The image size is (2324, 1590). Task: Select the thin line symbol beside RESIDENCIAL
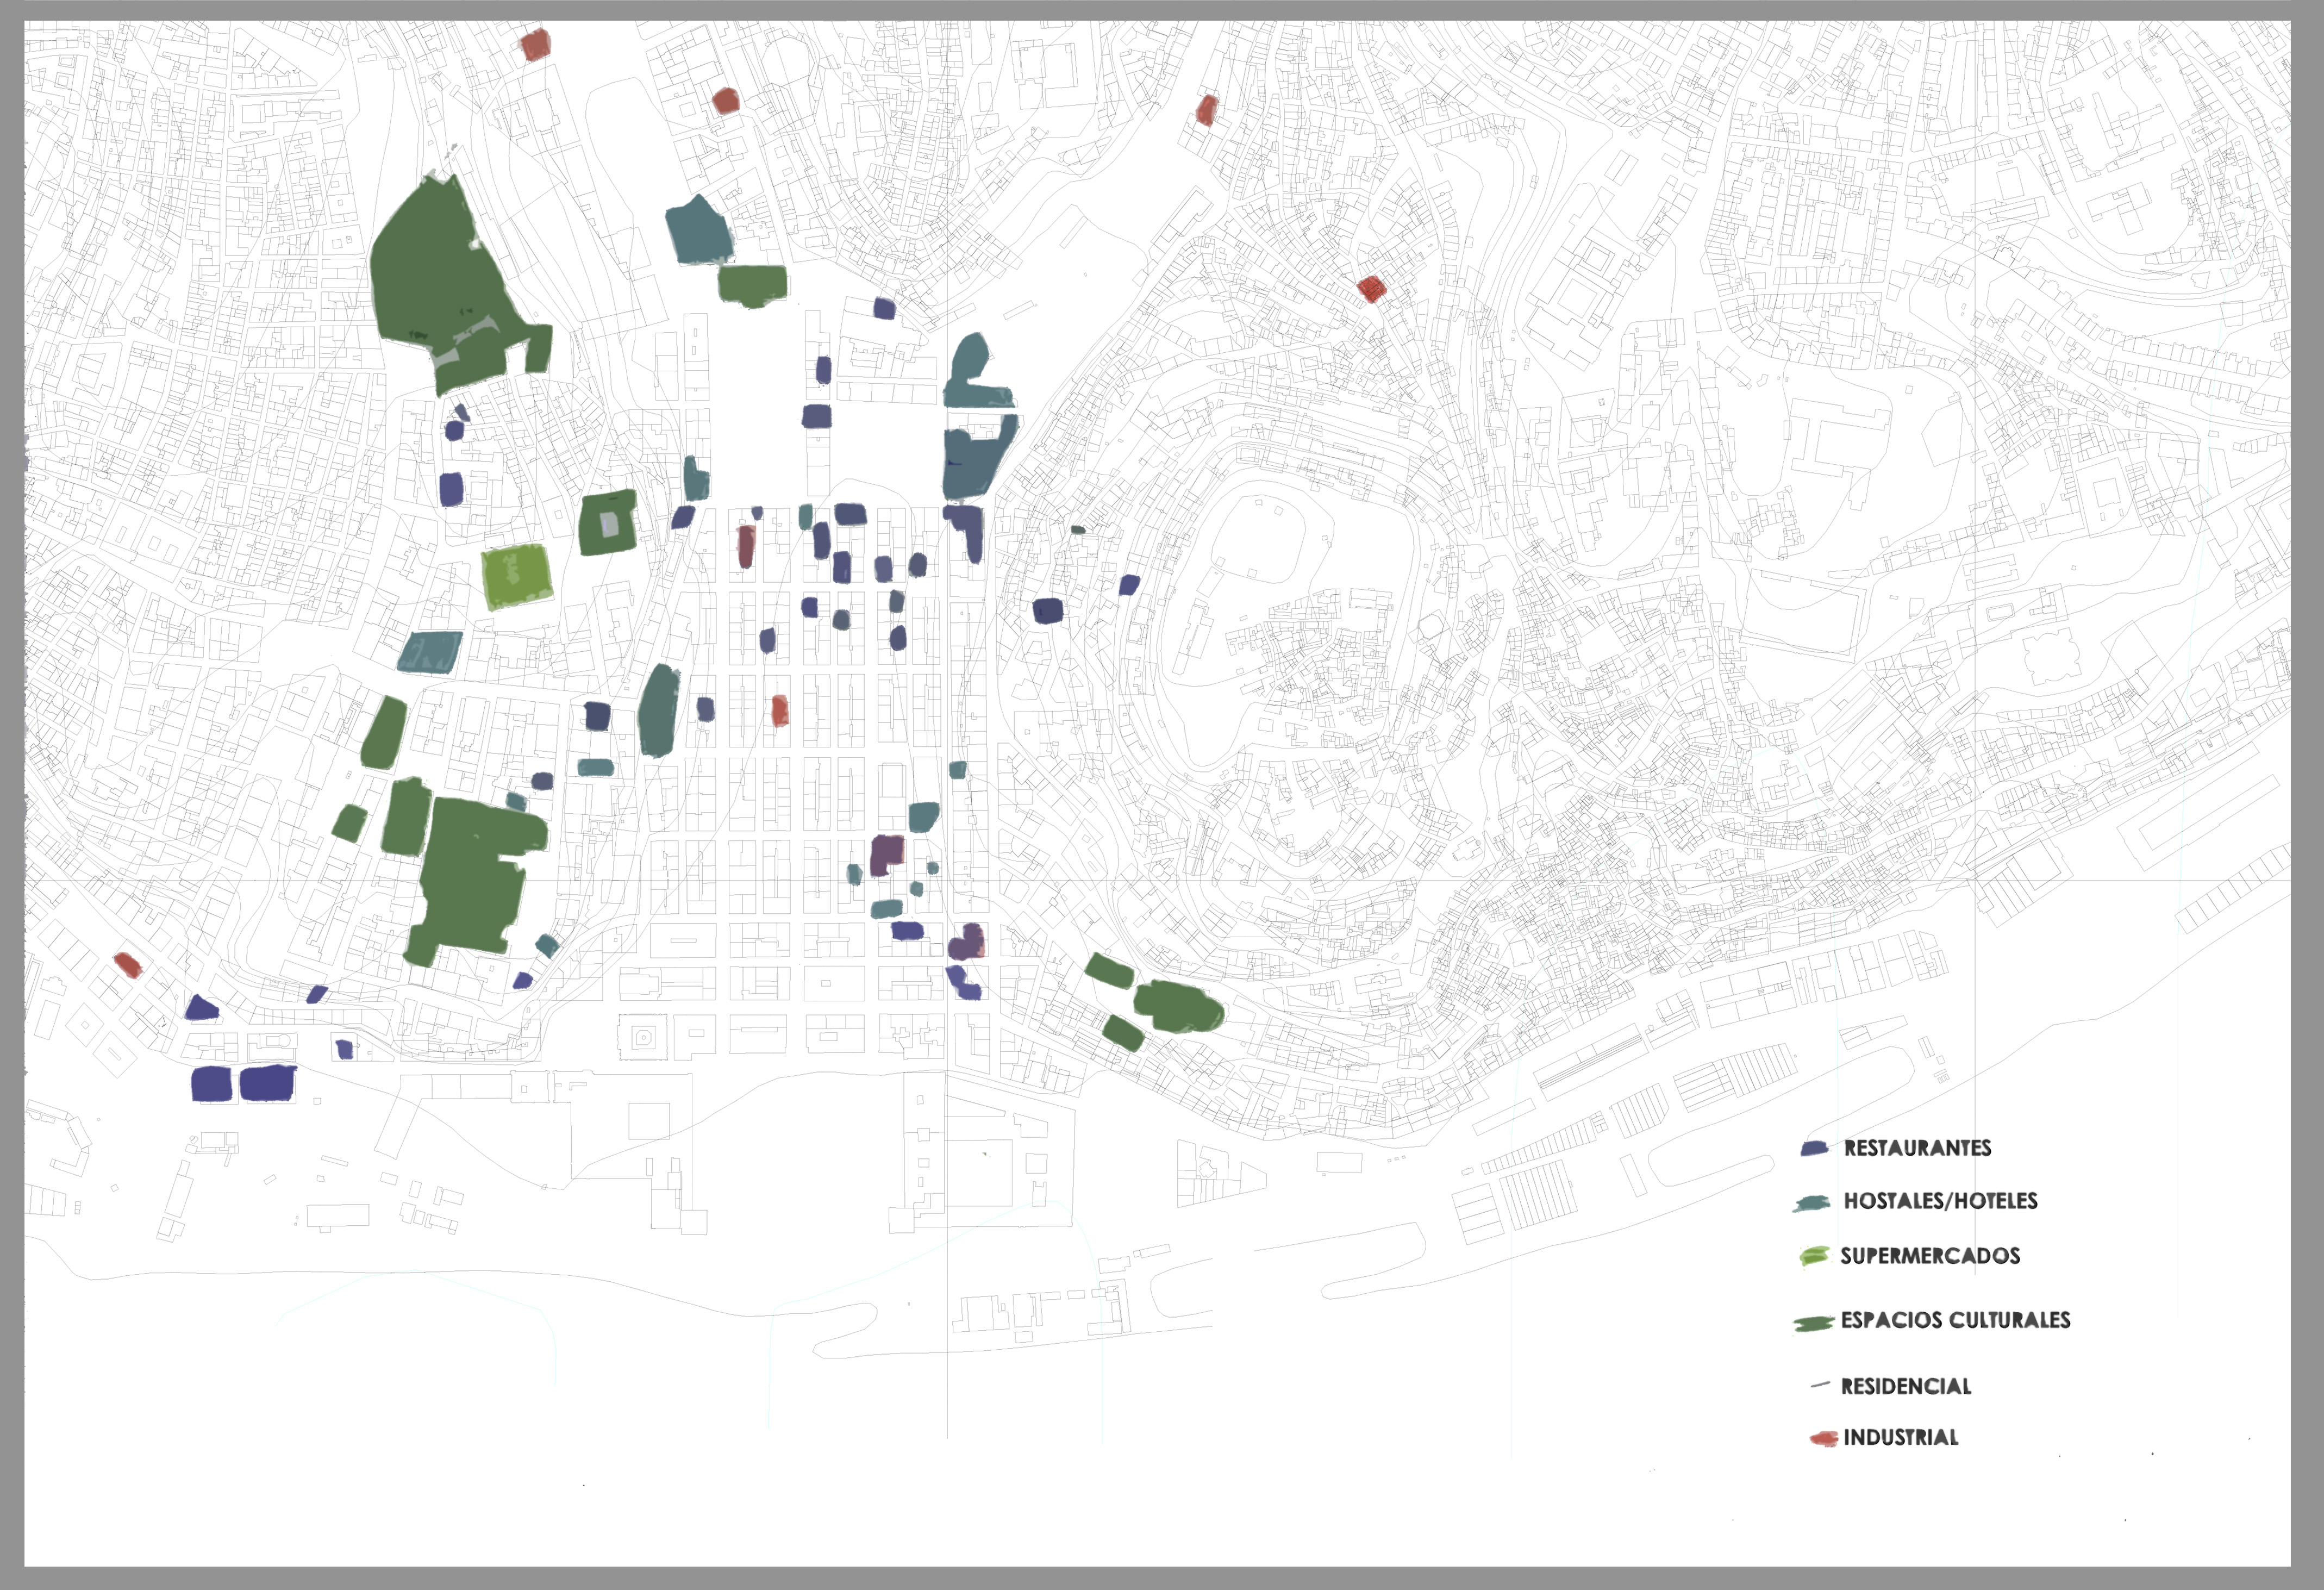[1820, 1385]
